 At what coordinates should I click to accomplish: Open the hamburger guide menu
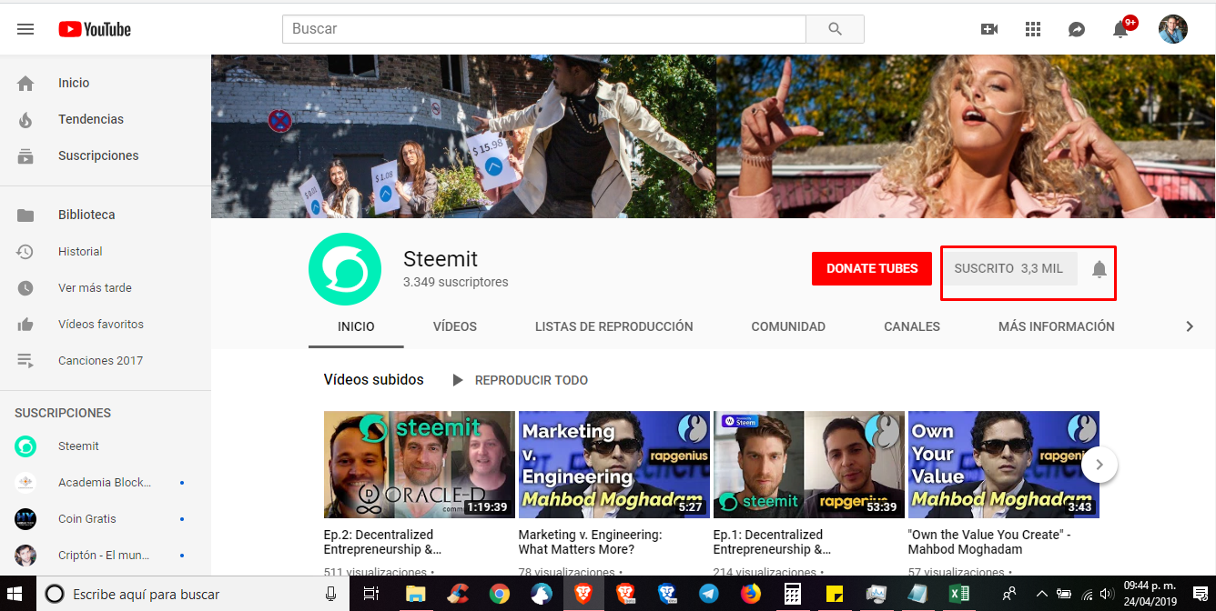(25, 29)
